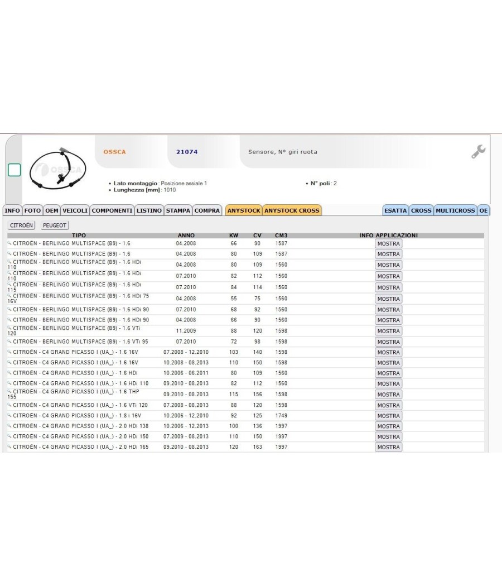Image resolution: width=502 pixels, height=586 pixels.
Task: Click year range '10.2006 - 06.2011'
Action: (x=186, y=373)
